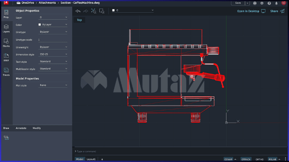Viewport: 289px width, 162px height.
Task: Click the 'Object Properties' heading
Action: tap(27, 11)
